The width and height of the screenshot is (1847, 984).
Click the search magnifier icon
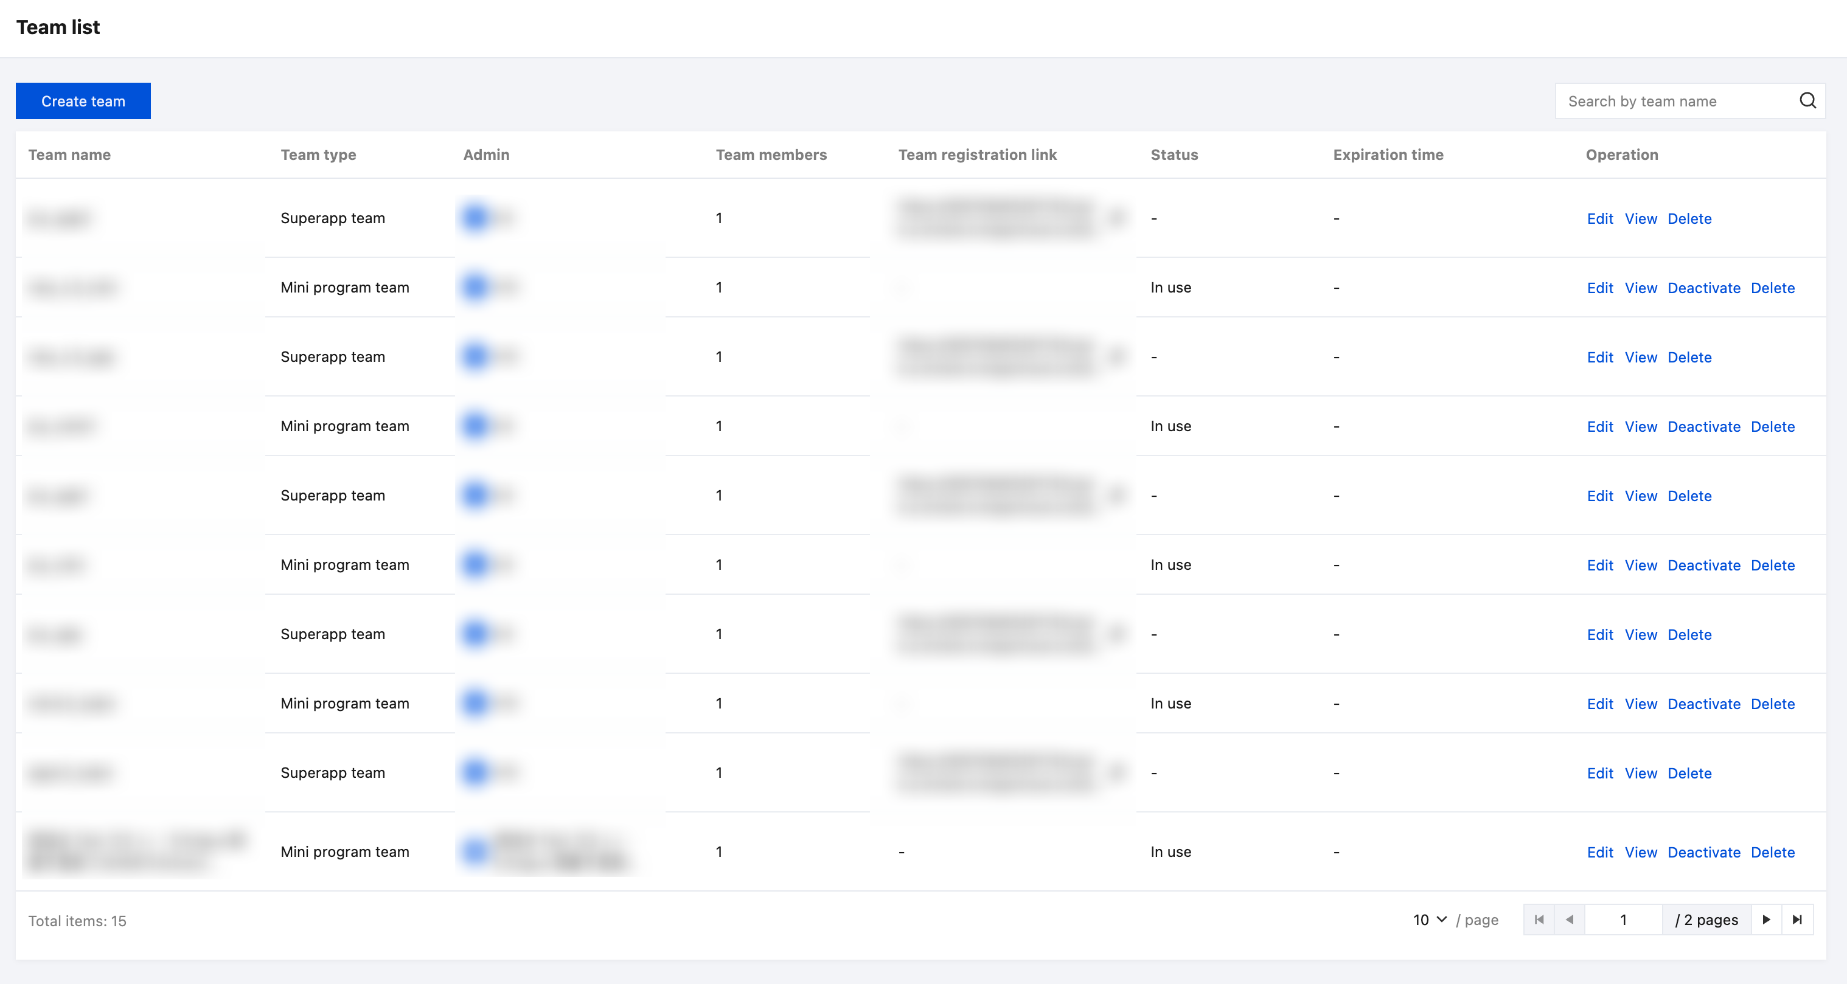coord(1807,101)
